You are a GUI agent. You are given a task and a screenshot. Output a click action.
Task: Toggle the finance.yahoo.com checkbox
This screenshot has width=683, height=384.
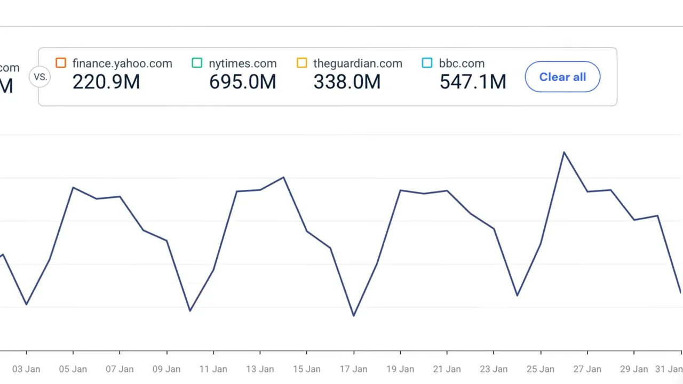coord(61,63)
